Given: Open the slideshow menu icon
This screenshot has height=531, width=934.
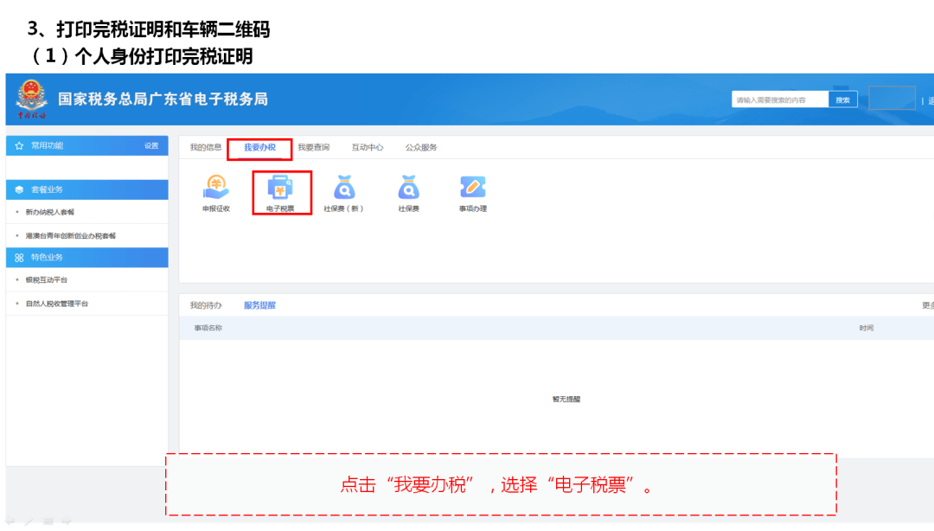Looking at the screenshot, I should [x=48, y=521].
